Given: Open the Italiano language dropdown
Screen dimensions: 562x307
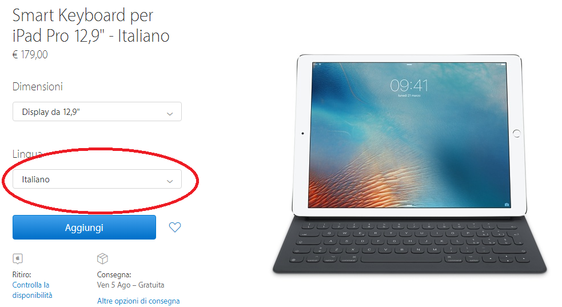Looking at the screenshot, I should (x=97, y=179).
